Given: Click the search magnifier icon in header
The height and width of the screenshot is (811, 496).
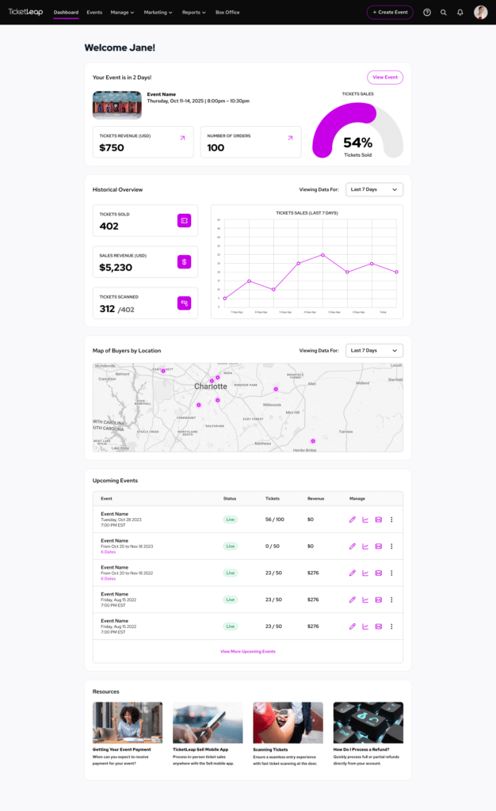Looking at the screenshot, I should click(443, 13).
